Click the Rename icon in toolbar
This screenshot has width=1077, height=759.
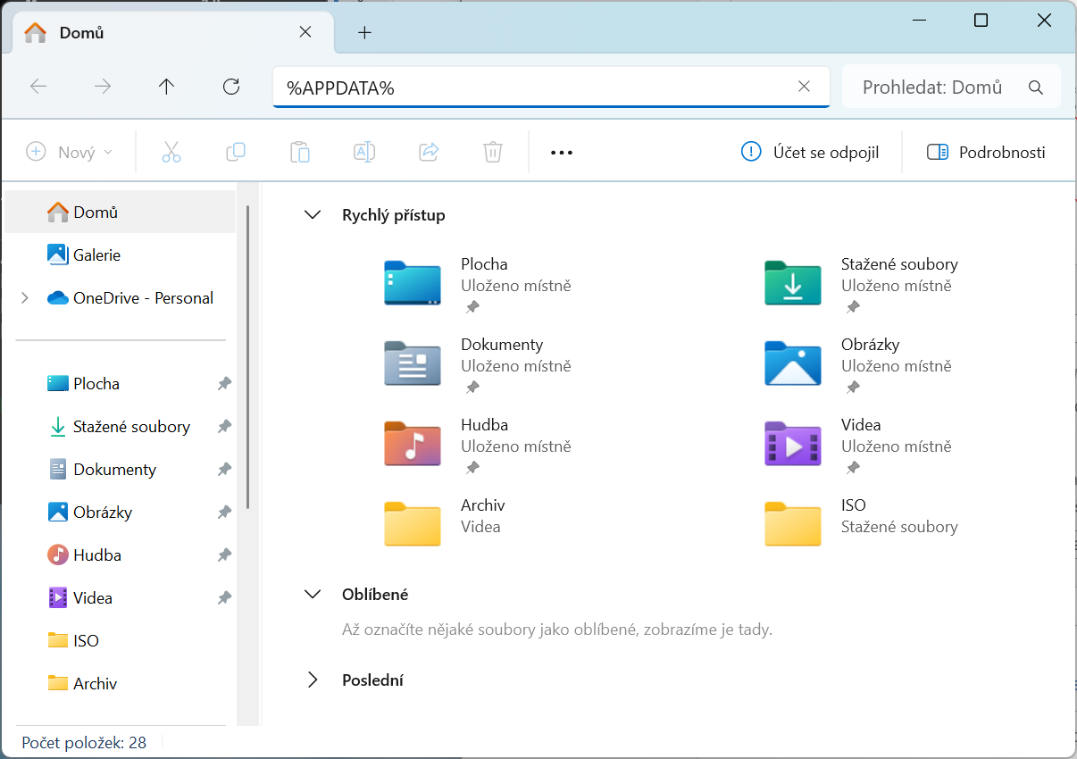coord(364,152)
